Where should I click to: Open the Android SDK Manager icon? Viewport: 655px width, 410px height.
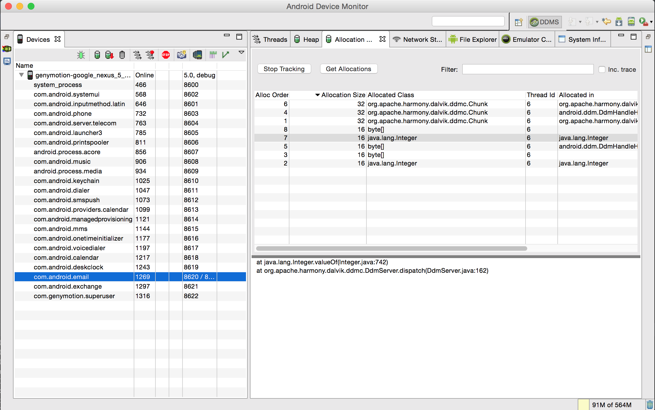pyautogui.click(x=619, y=22)
